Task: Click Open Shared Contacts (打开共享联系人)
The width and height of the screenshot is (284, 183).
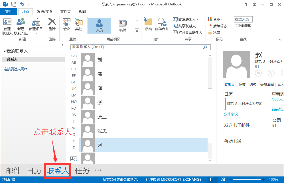Action: (188, 32)
